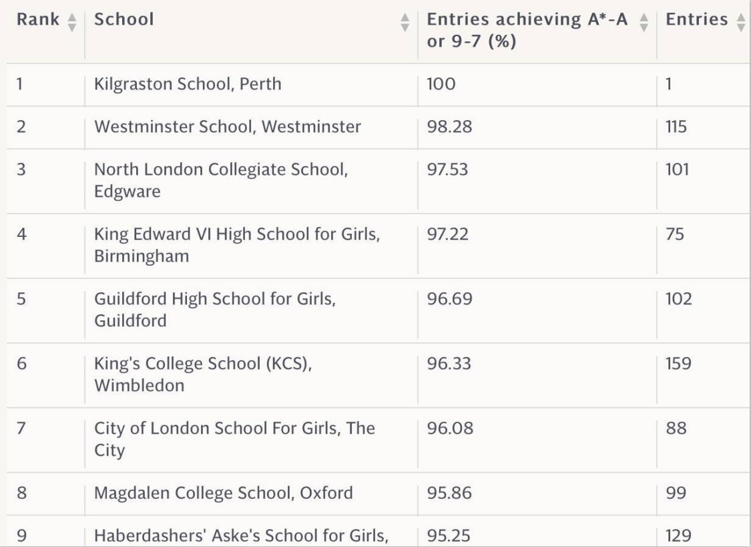The width and height of the screenshot is (751, 547).
Task: Click the 96.08 percentage cell
Action: [450, 428]
